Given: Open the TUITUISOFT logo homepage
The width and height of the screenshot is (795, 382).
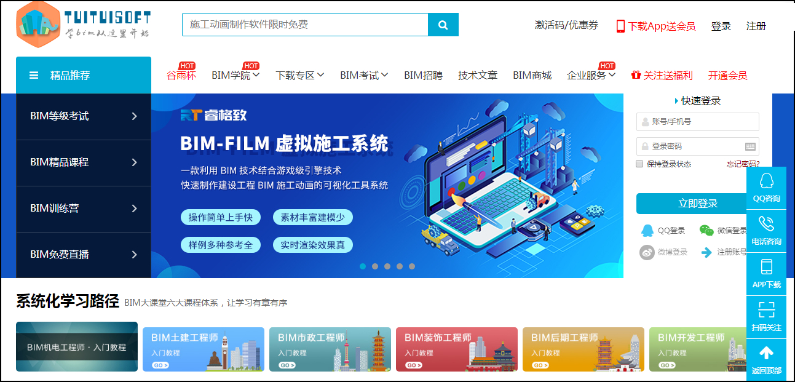Looking at the screenshot, I should [83, 25].
